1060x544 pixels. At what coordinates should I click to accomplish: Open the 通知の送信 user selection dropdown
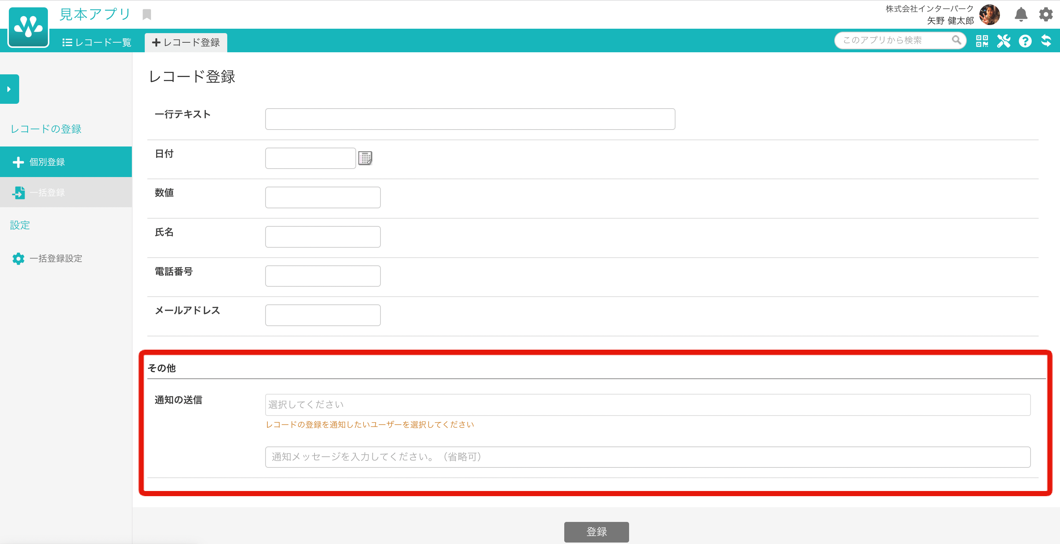(647, 405)
